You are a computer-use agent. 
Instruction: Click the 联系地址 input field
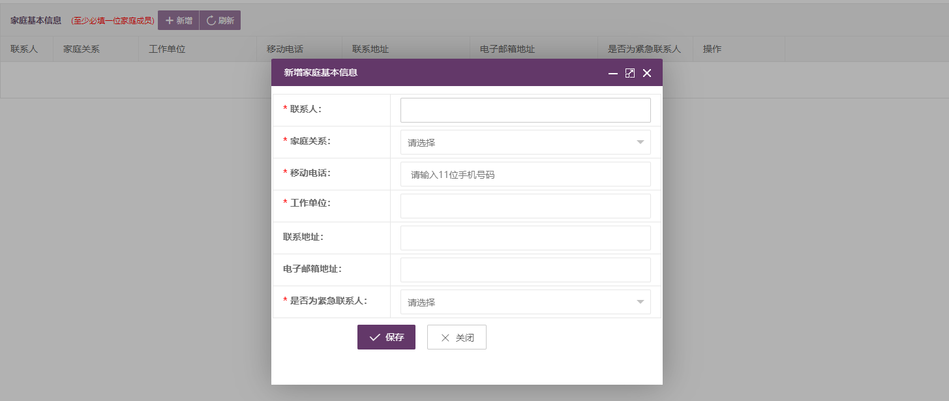(x=525, y=238)
